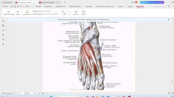Open the Главная ribbon tab
The image size is (174, 97).
pos(38,6)
